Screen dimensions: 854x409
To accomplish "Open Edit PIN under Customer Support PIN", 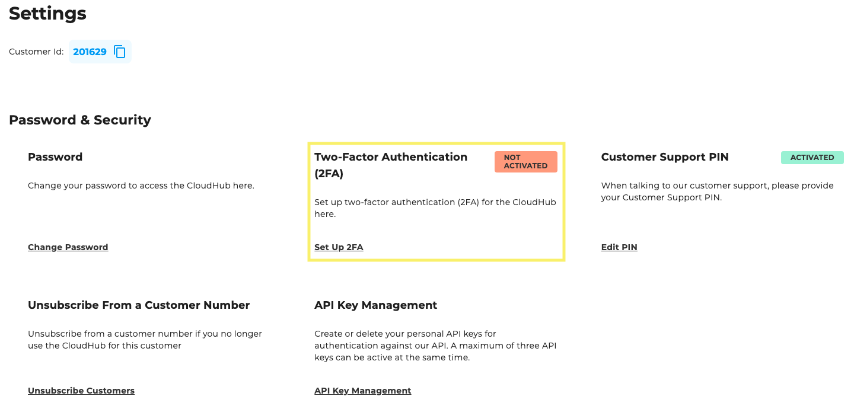I will tap(619, 247).
